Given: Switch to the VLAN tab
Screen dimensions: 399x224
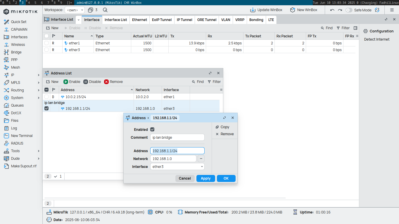Looking at the screenshot, I should [x=225, y=20].
